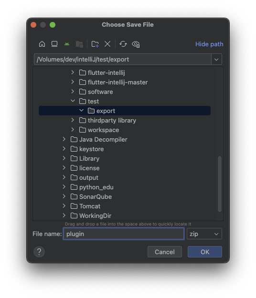
Task: Expand the output folder chevron
Action: 64,177
